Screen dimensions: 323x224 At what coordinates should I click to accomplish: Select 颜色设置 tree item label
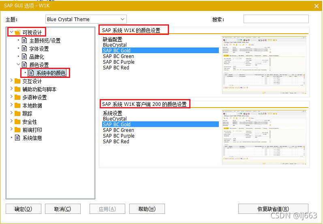[x=39, y=65]
